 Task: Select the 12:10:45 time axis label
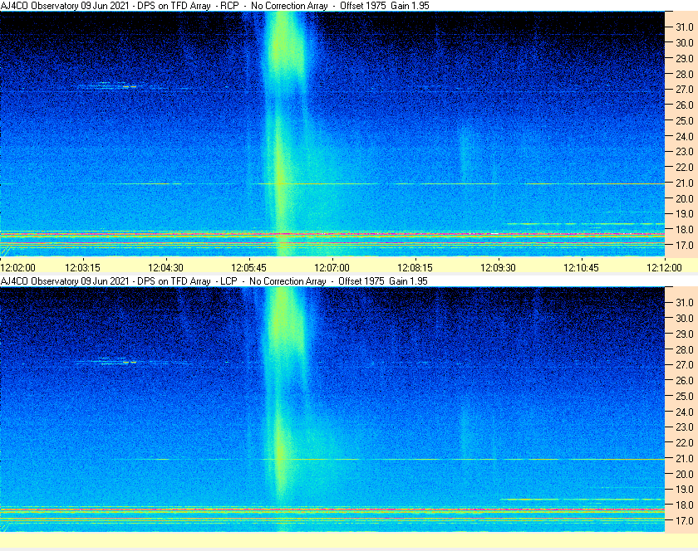tap(582, 268)
